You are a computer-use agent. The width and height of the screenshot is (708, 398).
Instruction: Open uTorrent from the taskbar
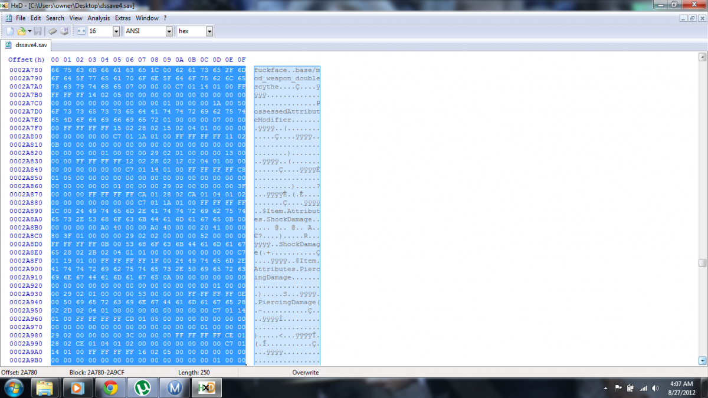coord(142,387)
